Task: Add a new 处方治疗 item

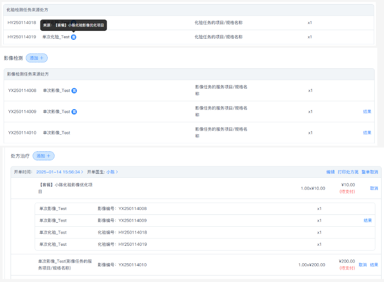Action: tap(44, 156)
